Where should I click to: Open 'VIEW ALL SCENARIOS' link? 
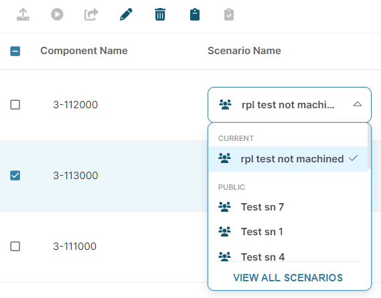point(288,278)
